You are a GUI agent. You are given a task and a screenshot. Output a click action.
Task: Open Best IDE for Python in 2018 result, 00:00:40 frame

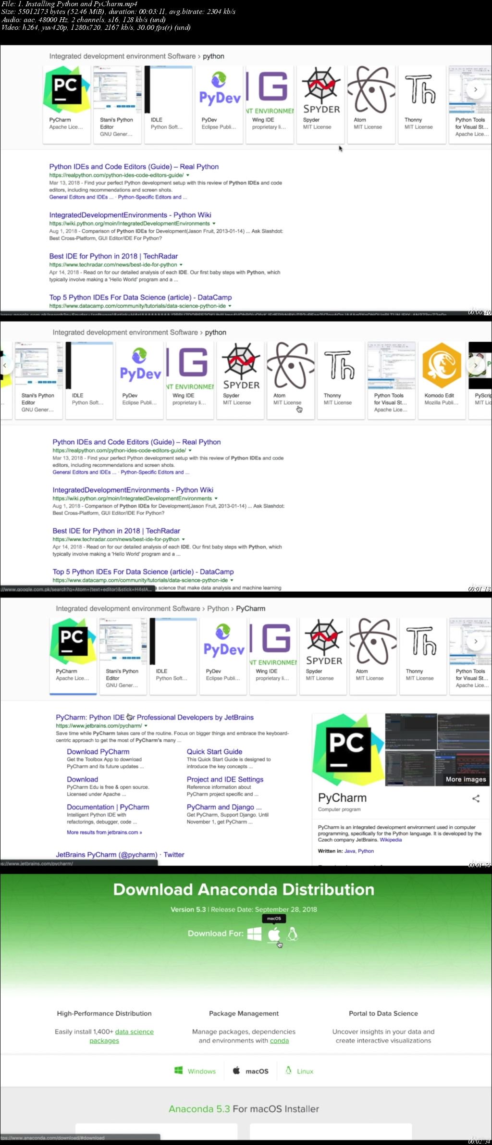click(x=113, y=256)
